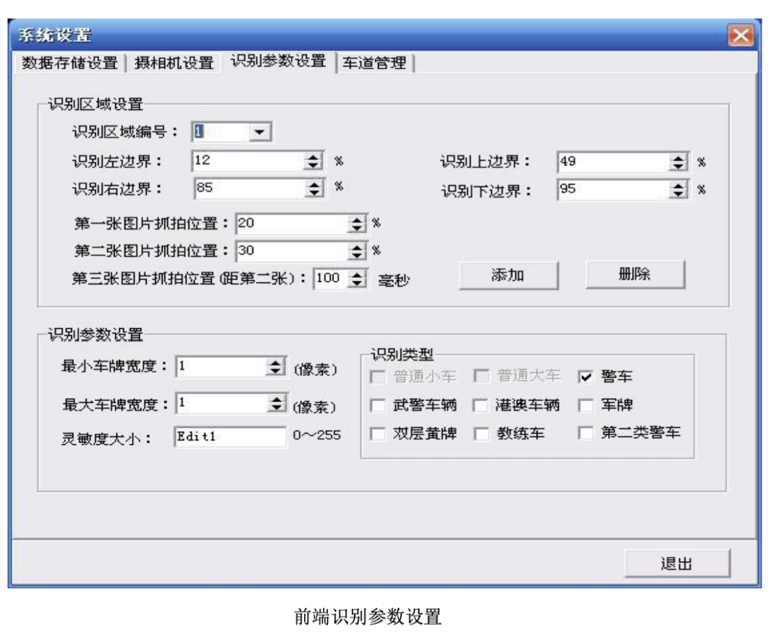Enable the 武警车辆 checkbox
The width and height of the screenshot is (772, 633).
coord(378,406)
